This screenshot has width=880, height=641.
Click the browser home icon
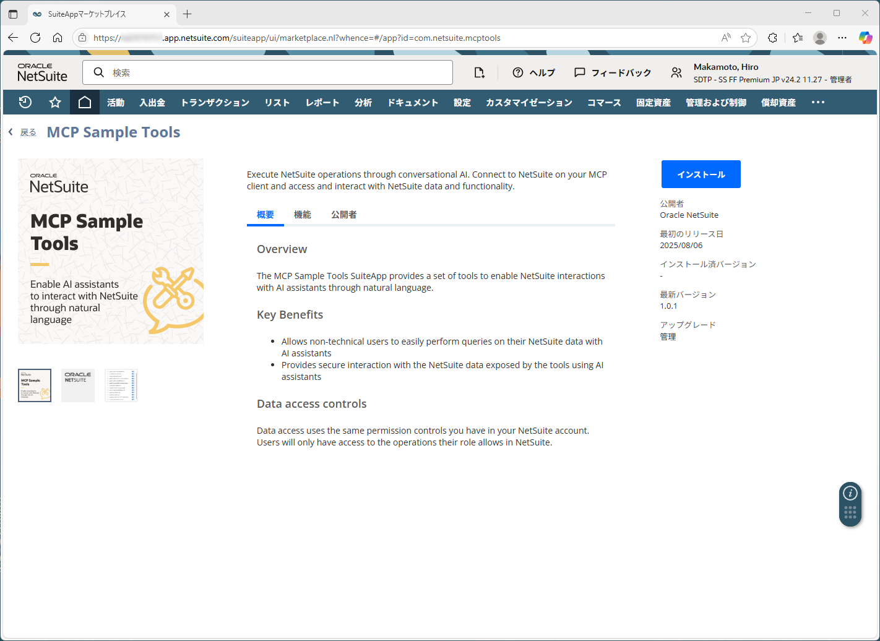[58, 38]
